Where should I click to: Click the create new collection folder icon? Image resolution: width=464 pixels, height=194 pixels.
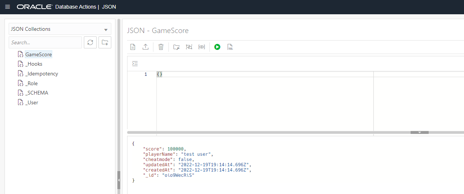(105, 42)
